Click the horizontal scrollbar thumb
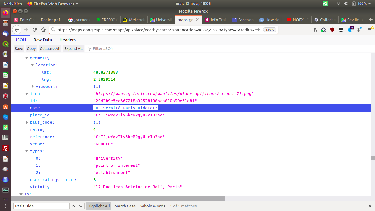This screenshot has height=211, width=375. (x=118, y=198)
